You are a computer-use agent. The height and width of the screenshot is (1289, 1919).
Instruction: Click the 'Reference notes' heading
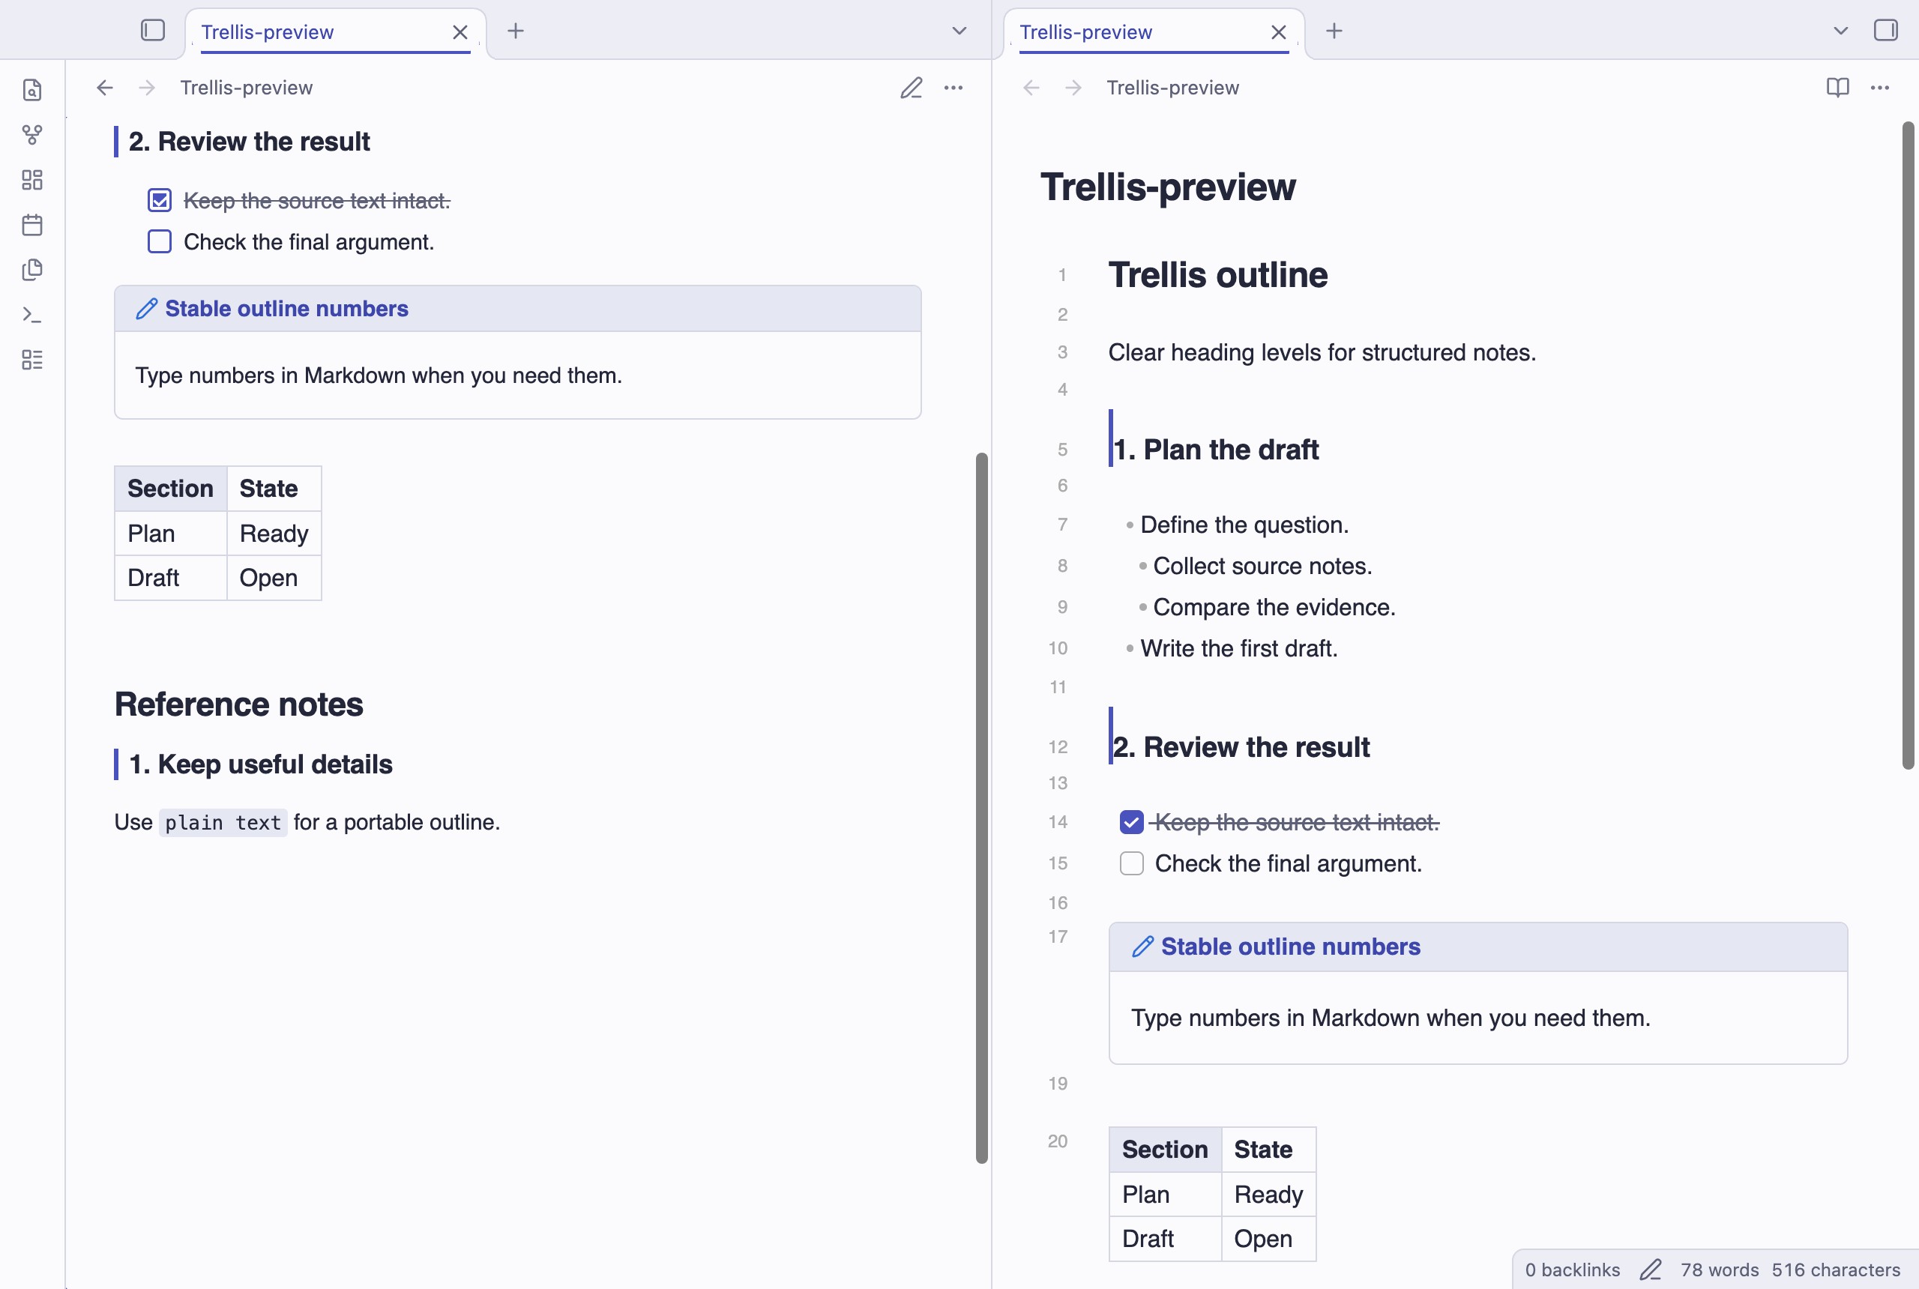pos(238,704)
